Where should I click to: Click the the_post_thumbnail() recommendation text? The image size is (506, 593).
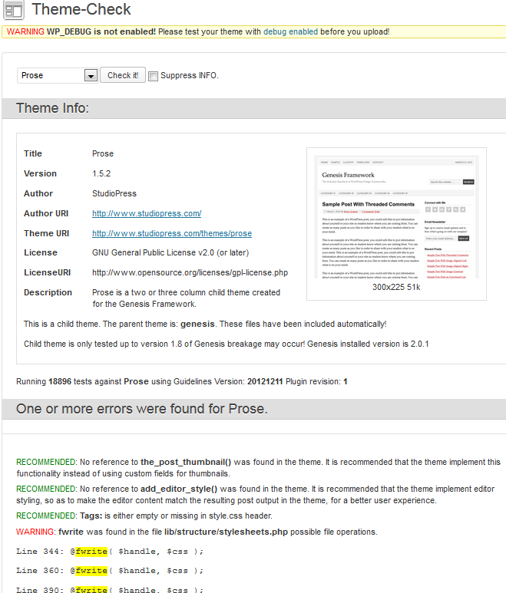click(x=258, y=468)
